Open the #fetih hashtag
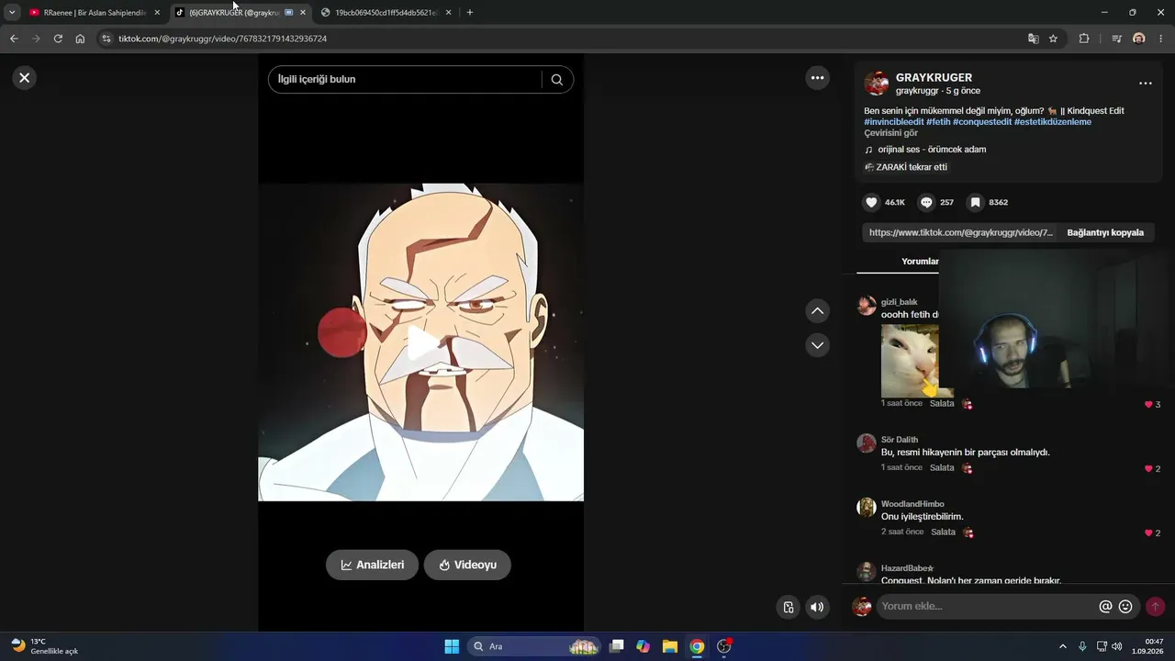1175x661 pixels. [938, 122]
